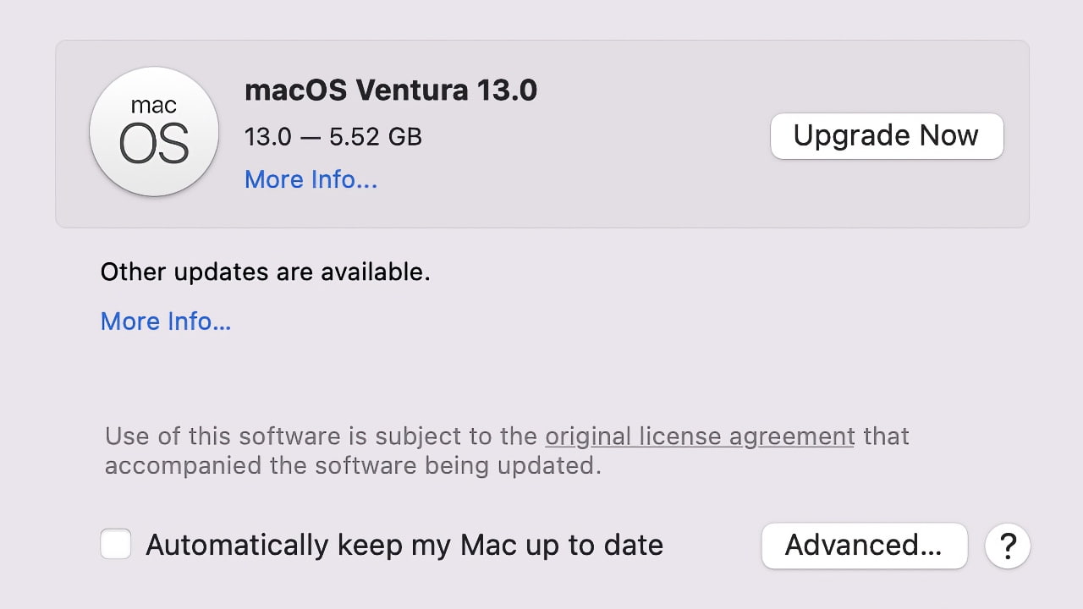Screen dimensions: 1083x609
Task: Click the round macOS logo icon
Action: pos(154,132)
